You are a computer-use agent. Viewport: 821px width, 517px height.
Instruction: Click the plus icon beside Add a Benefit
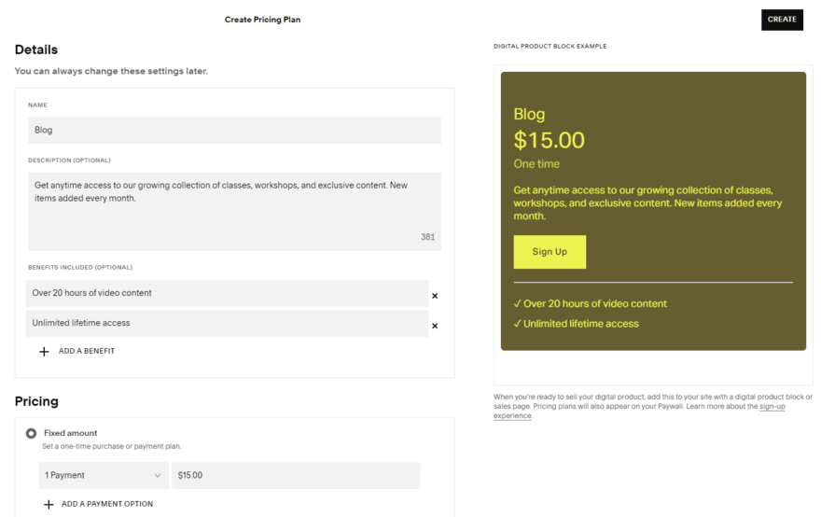click(x=44, y=352)
